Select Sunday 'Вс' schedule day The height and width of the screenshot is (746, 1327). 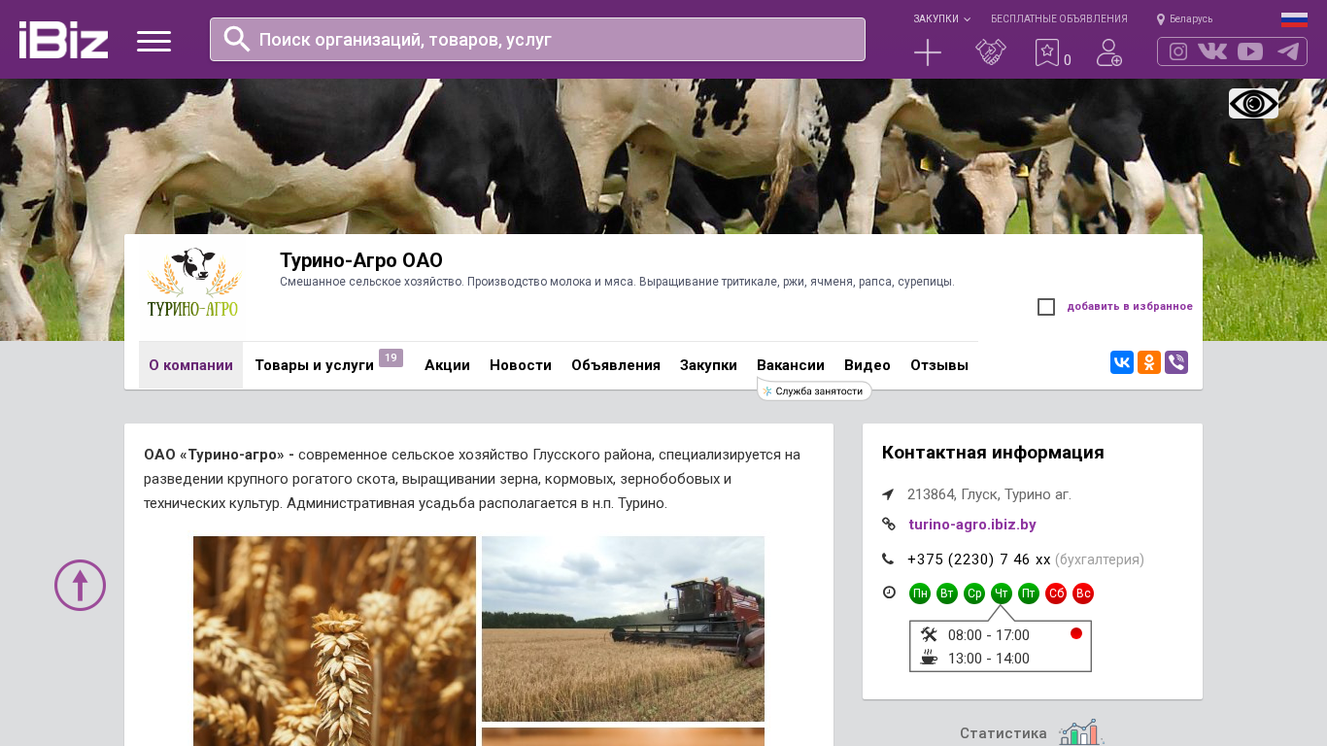[x=1083, y=593]
